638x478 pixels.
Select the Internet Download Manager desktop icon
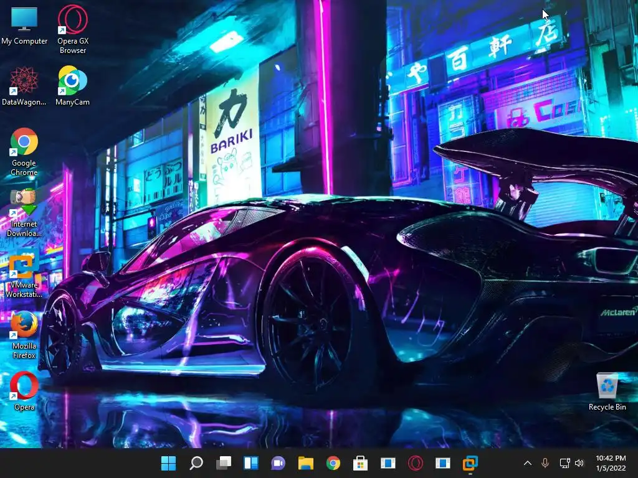tap(24, 213)
